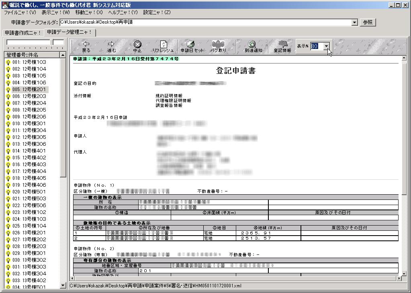Select list item 011: 12号棟304

point(29,130)
